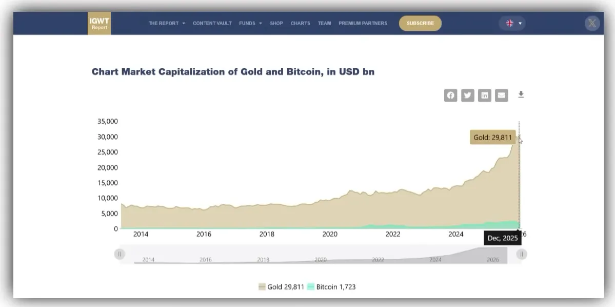This screenshot has height=307, width=615.
Task: Click the IGWT Report logo
Action: pyautogui.click(x=99, y=24)
